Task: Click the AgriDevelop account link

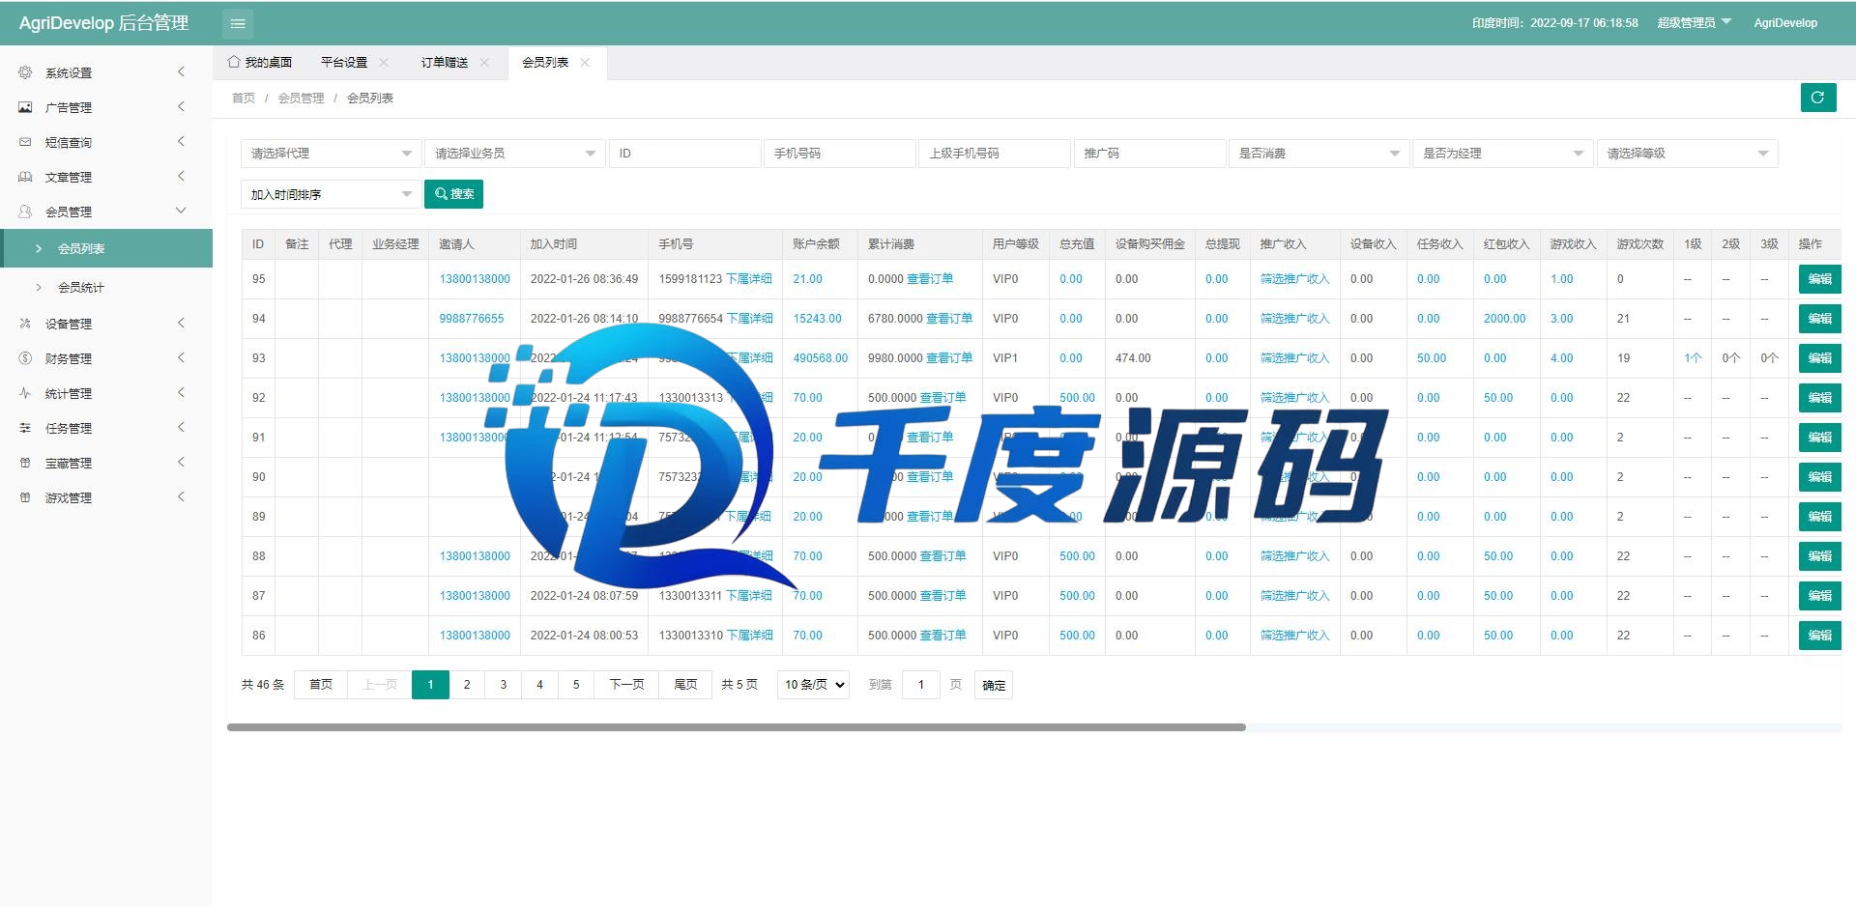Action: [1785, 23]
